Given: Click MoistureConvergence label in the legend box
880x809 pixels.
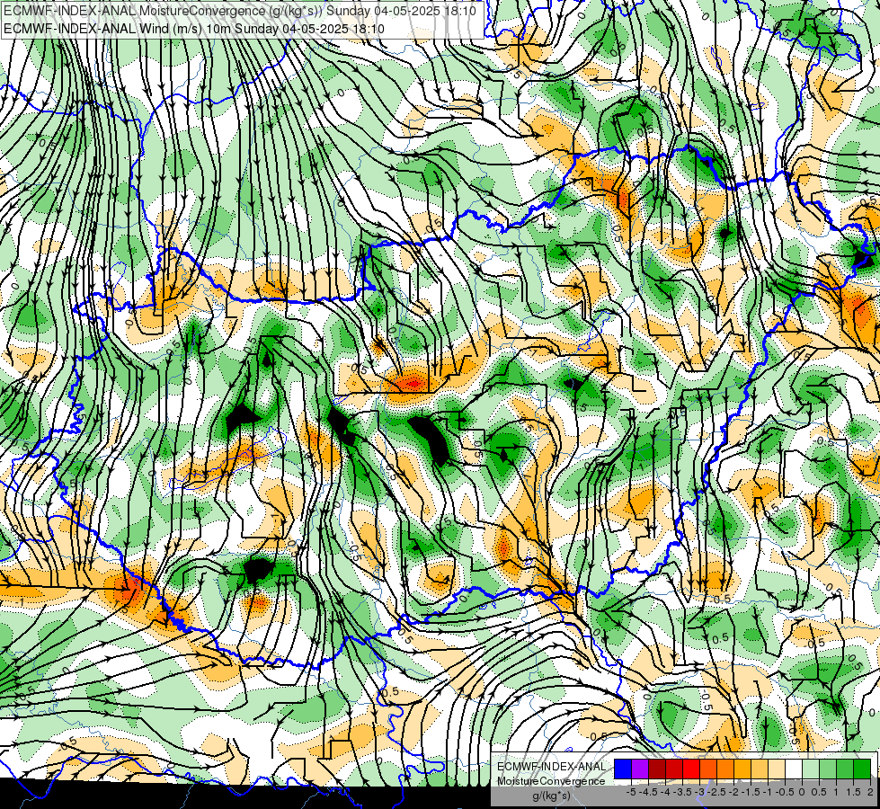Looking at the screenshot, I should 551,781.
